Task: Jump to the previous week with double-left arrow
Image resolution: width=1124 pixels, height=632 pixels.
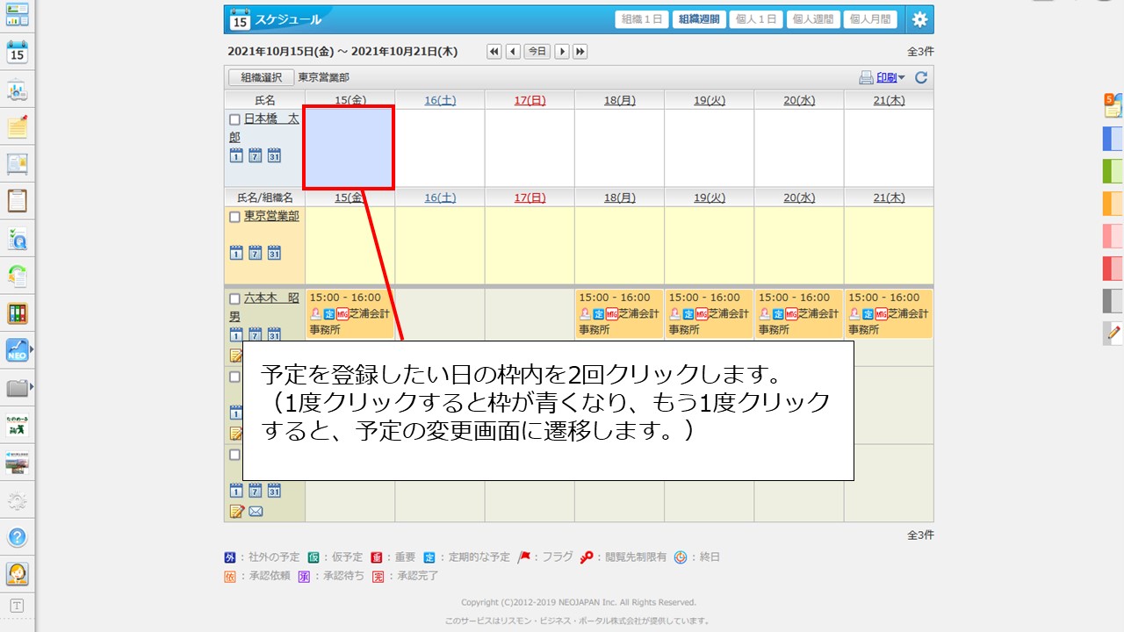Action: click(494, 52)
